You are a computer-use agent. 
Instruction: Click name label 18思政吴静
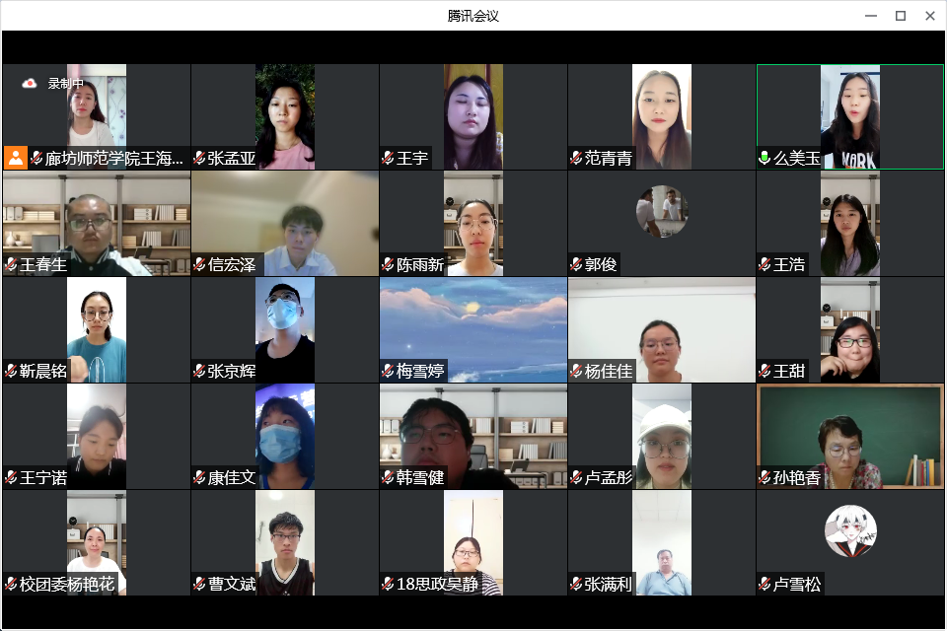click(x=437, y=584)
